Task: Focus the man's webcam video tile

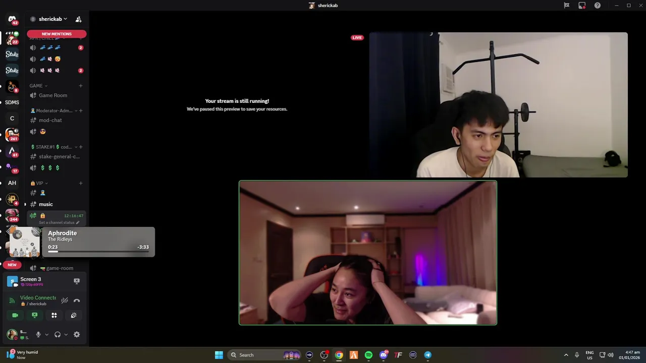Action: 499,105
